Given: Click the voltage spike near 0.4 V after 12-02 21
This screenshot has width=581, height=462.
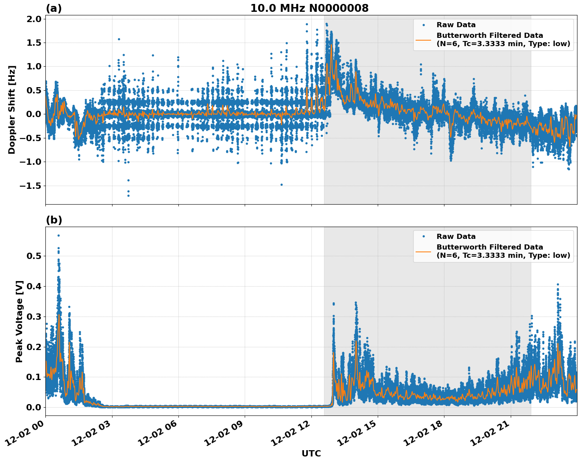Looking at the screenshot, I should click(558, 285).
